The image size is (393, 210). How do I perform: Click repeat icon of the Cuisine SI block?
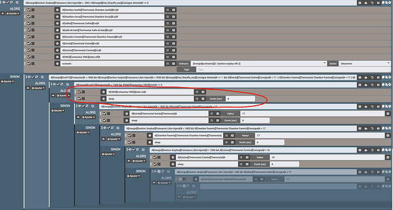click(137, 150)
